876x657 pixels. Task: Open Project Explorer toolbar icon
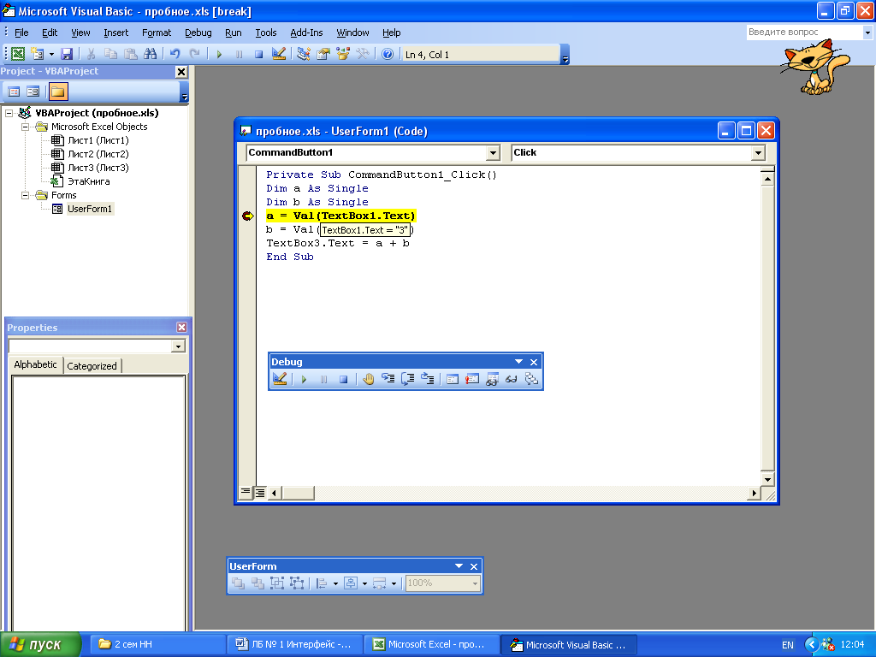(304, 54)
